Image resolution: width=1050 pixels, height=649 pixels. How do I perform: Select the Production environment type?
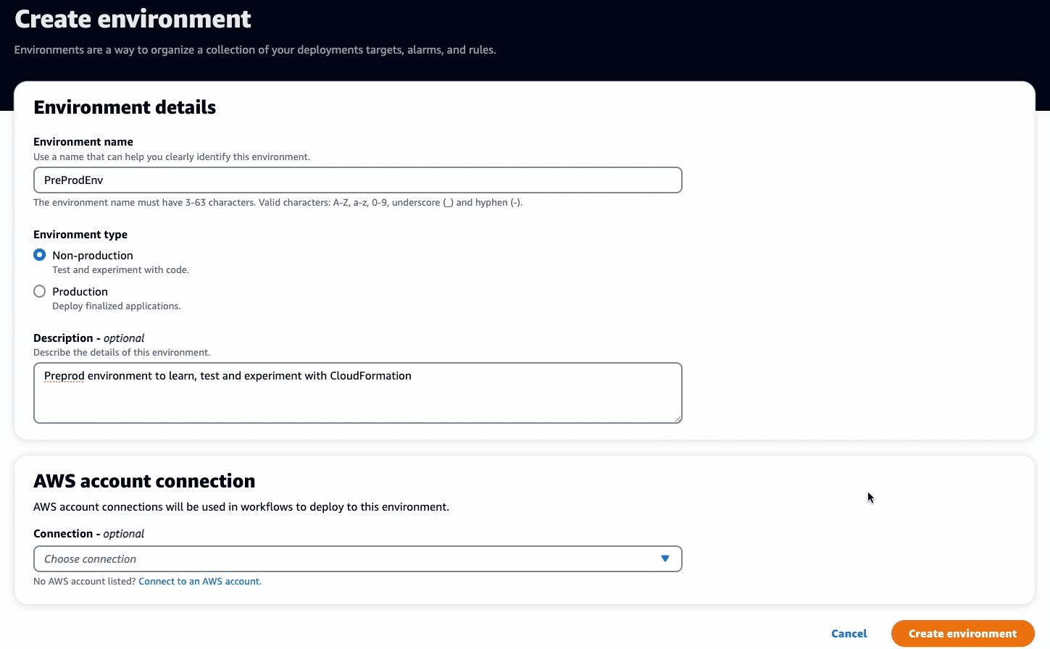(40, 291)
